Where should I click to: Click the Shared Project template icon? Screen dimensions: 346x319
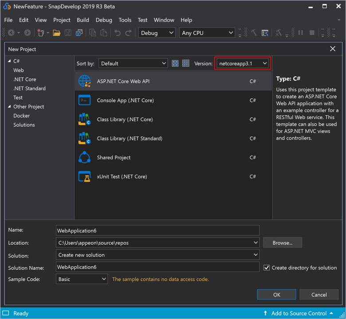[x=85, y=157]
